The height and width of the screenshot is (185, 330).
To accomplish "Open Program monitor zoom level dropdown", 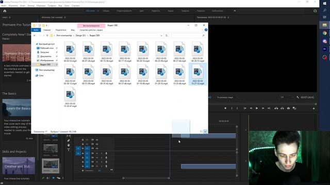I will 228,97.
